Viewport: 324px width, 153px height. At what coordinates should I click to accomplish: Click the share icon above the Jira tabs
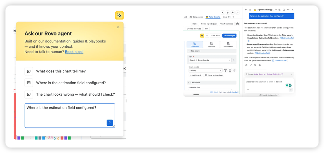point(223,12)
